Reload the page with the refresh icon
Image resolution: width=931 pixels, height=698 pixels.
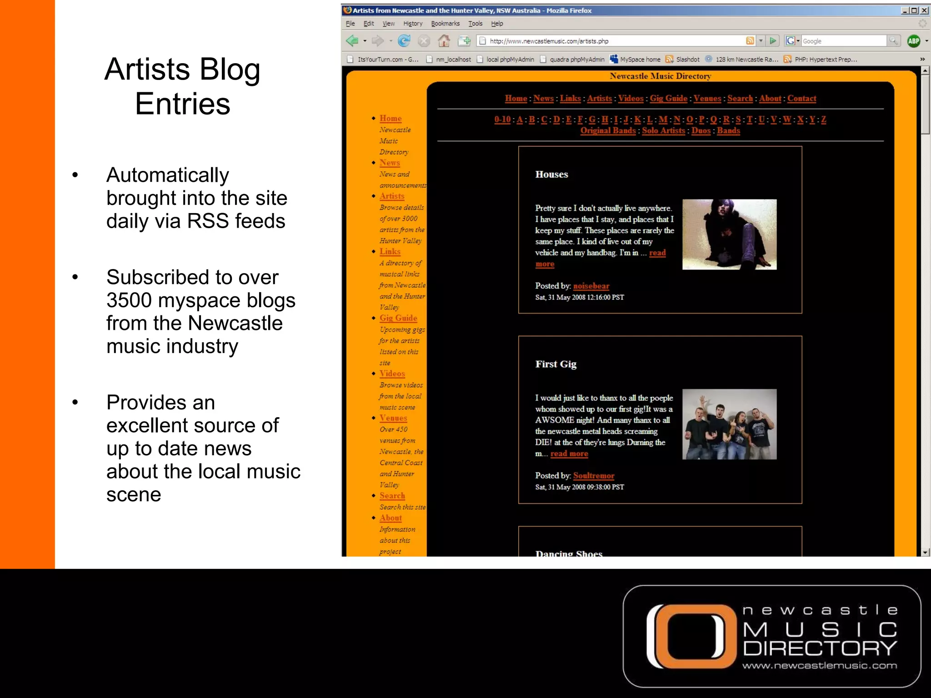[x=404, y=41]
